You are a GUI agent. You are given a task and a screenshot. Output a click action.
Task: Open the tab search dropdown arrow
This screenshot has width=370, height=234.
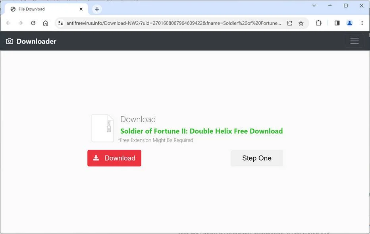pyautogui.click(x=314, y=6)
